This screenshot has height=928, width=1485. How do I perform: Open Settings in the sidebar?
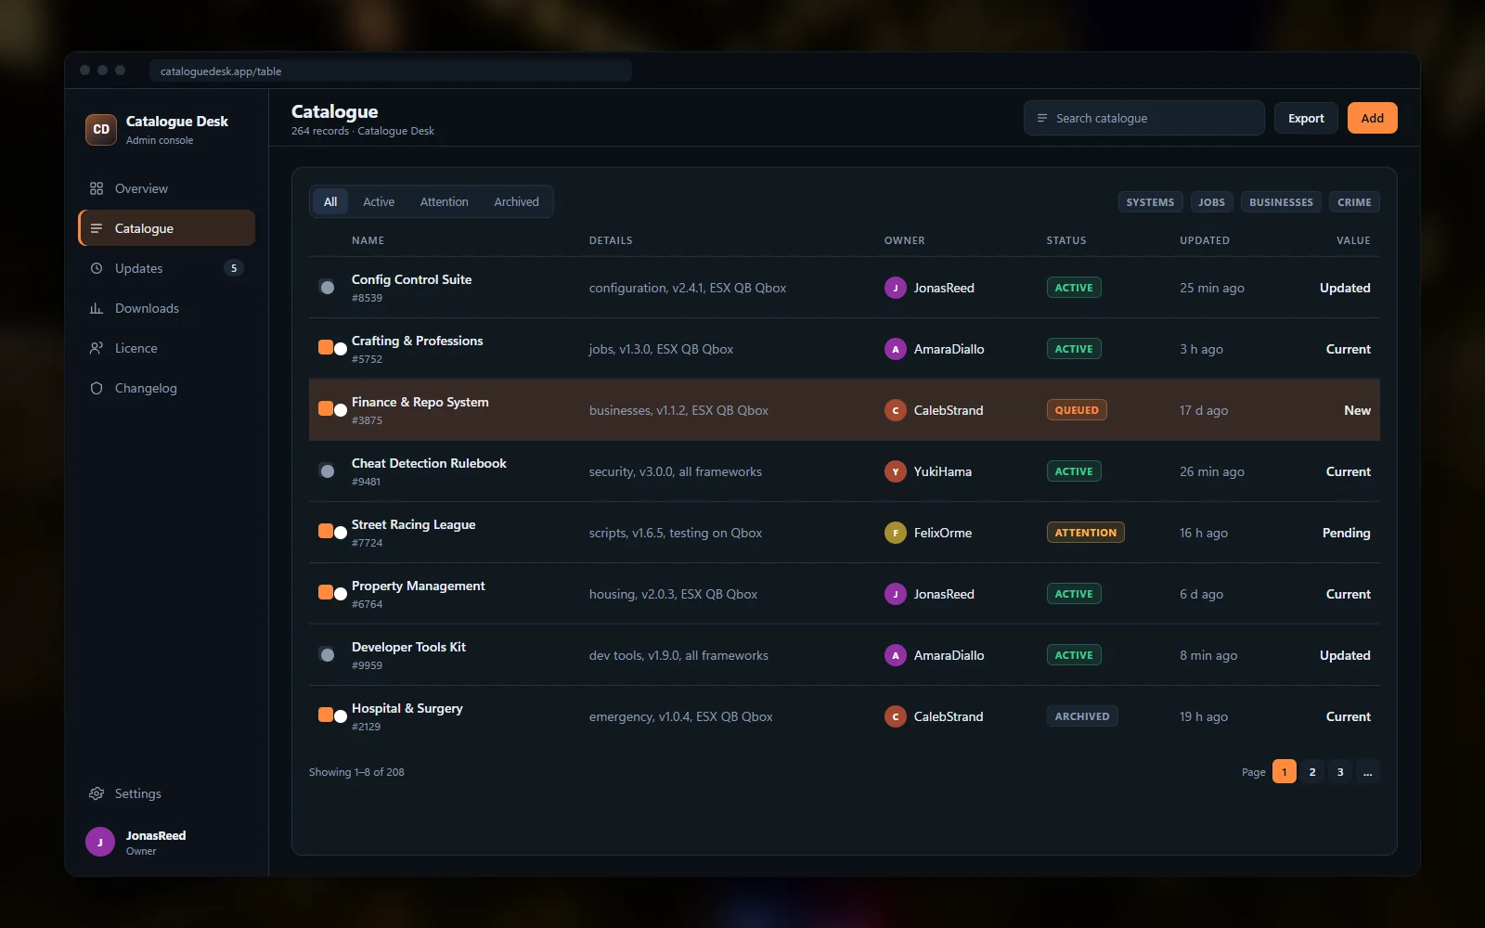click(166, 793)
